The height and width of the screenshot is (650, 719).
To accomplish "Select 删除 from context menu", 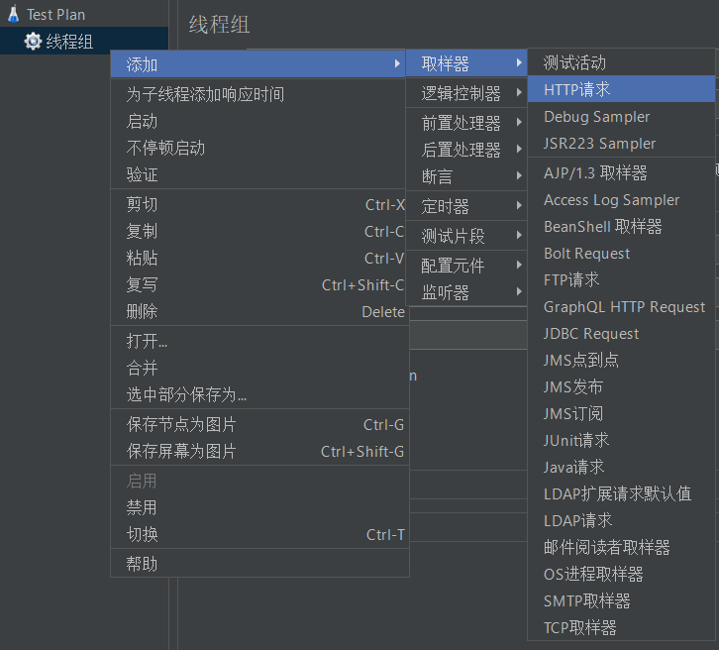I will pos(142,311).
